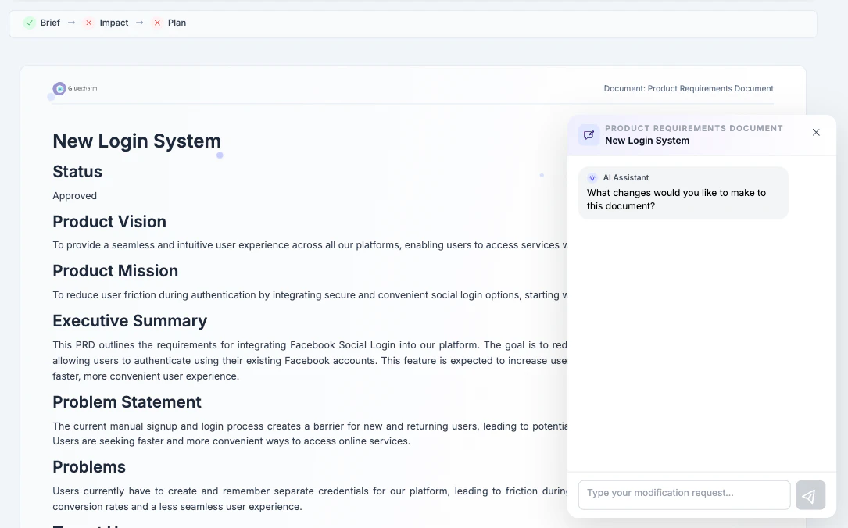Focus the modification request text field
Image resolution: width=848 pixels, height=528 pixels.
(684, 494)
